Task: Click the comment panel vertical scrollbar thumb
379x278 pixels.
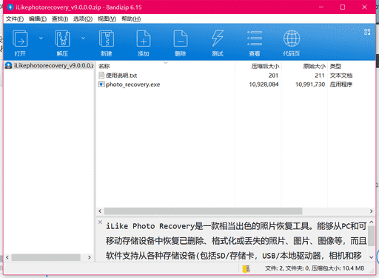Action: [371, 236]
